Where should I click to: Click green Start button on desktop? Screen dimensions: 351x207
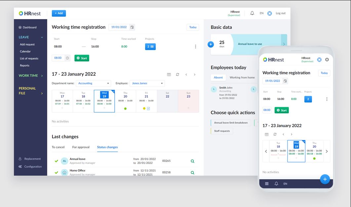(82, 58)
